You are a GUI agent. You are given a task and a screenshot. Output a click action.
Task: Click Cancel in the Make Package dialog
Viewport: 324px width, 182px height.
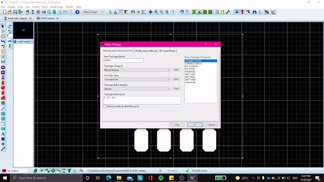tap(212, 125)
